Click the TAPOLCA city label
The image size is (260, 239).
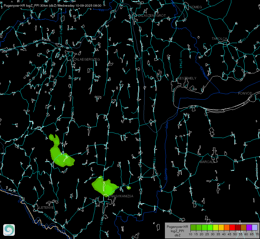click(219, 39)
